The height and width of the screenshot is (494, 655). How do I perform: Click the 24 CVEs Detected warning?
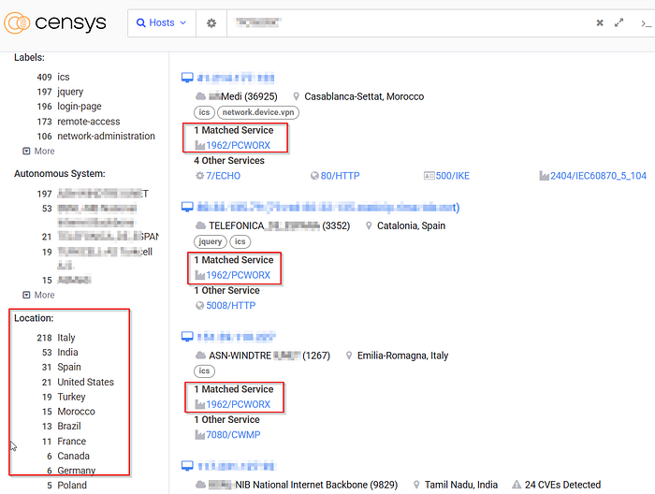pos(557,485)
